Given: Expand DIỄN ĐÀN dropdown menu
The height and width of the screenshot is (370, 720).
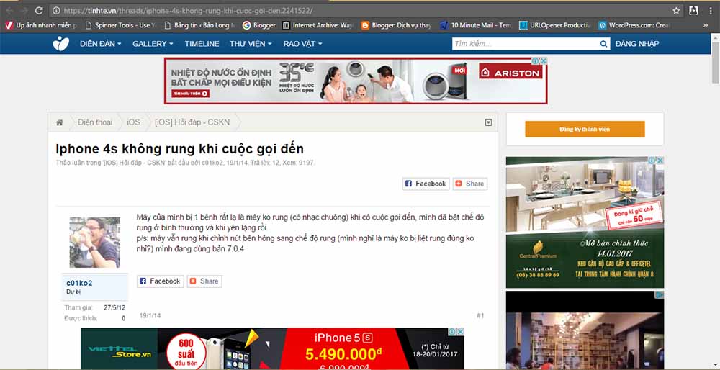Looking at the screenshot, I should tap(100, 44).
